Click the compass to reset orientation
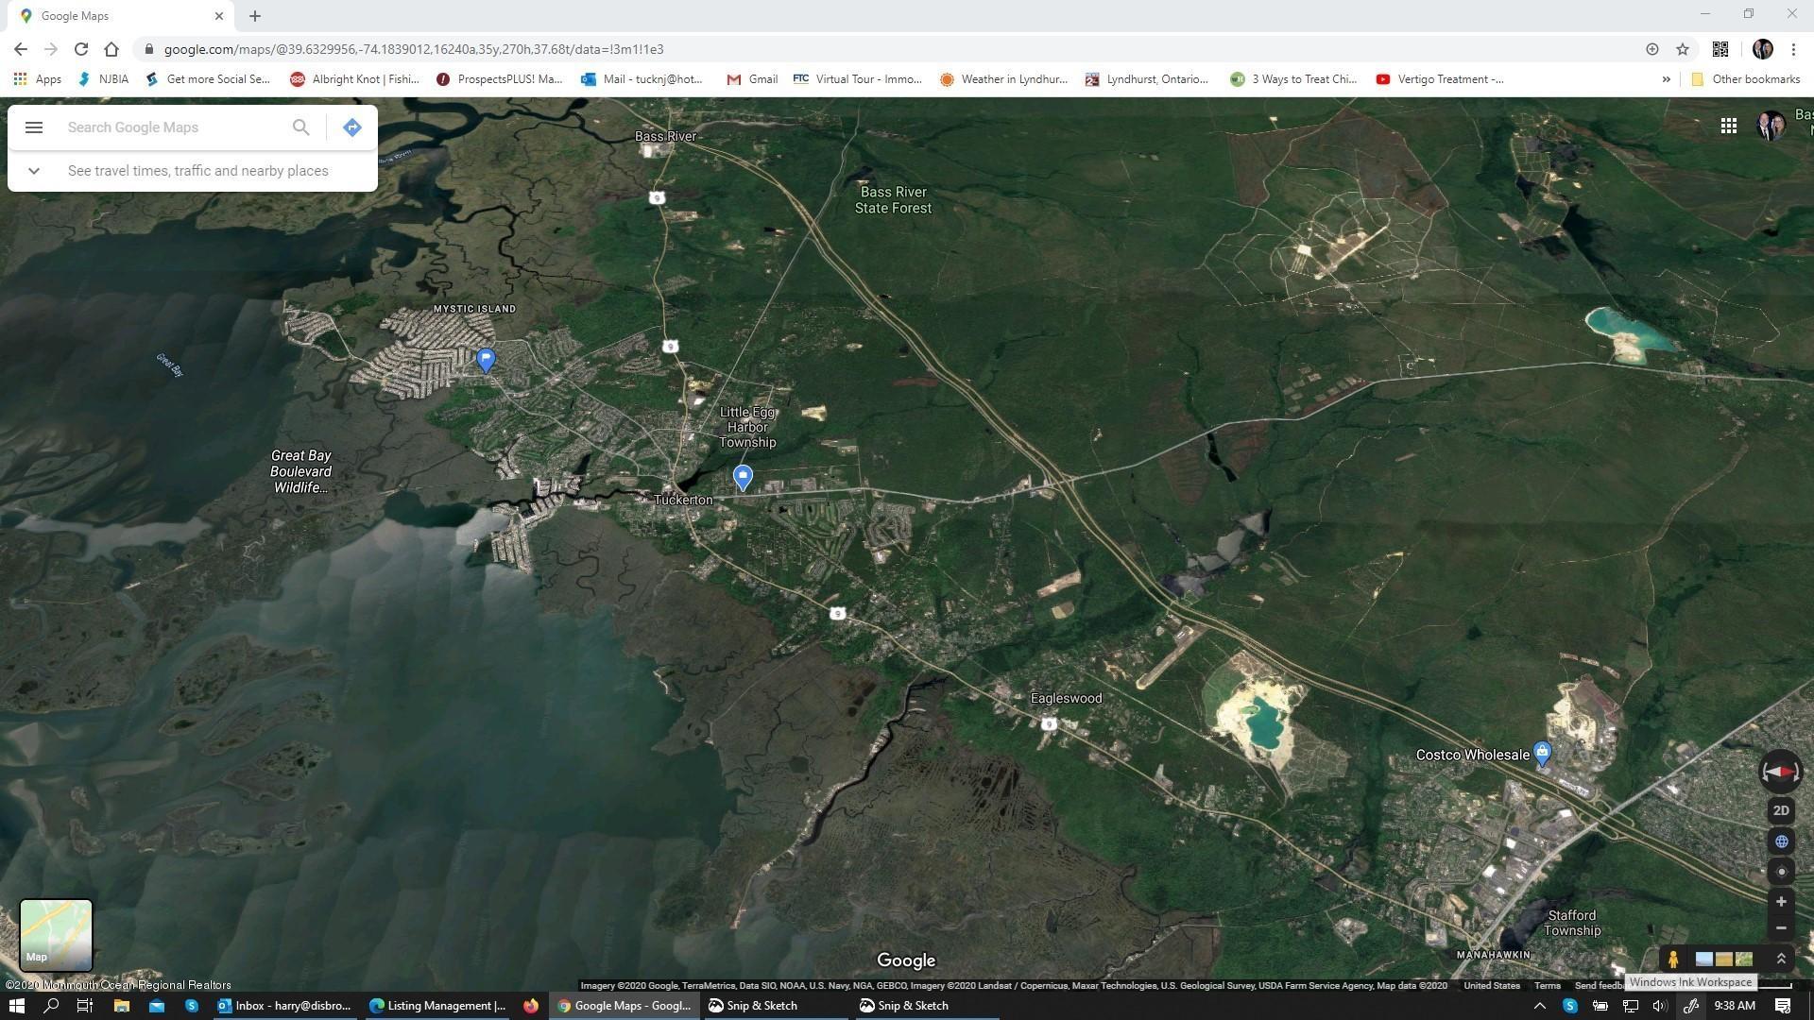This screenshot has width=1814, height=1020. pyautogui.click(x=1780, y=772)
